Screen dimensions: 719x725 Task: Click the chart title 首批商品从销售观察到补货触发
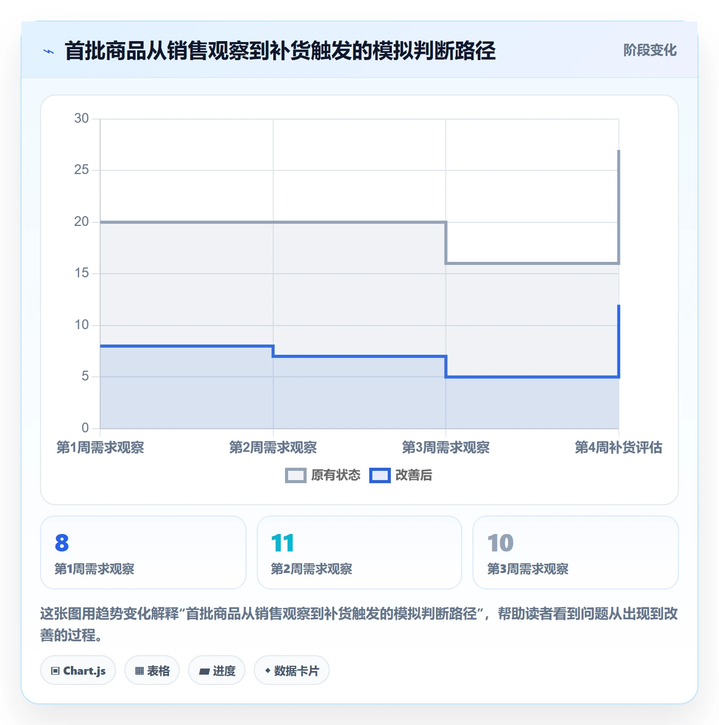[280, 51]
